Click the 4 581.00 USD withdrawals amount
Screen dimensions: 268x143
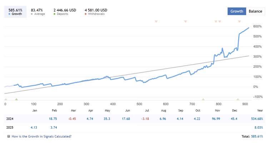point(96,10)
